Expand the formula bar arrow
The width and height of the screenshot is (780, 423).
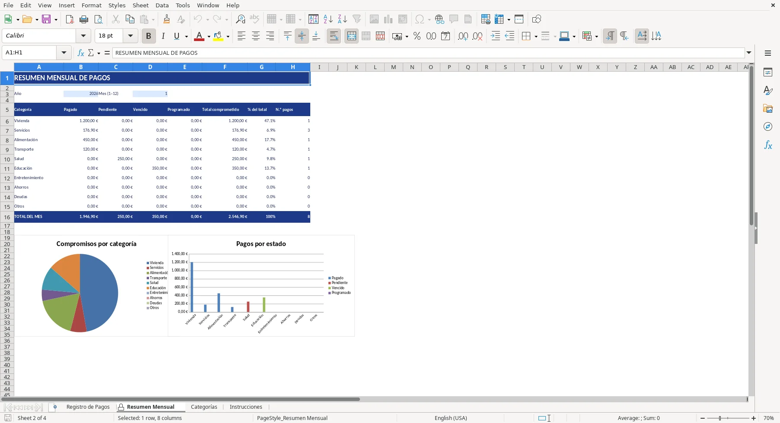pos(749,53)
